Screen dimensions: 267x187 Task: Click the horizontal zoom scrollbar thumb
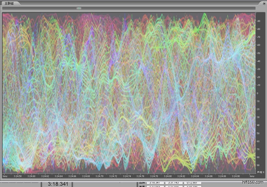(78, 8)
